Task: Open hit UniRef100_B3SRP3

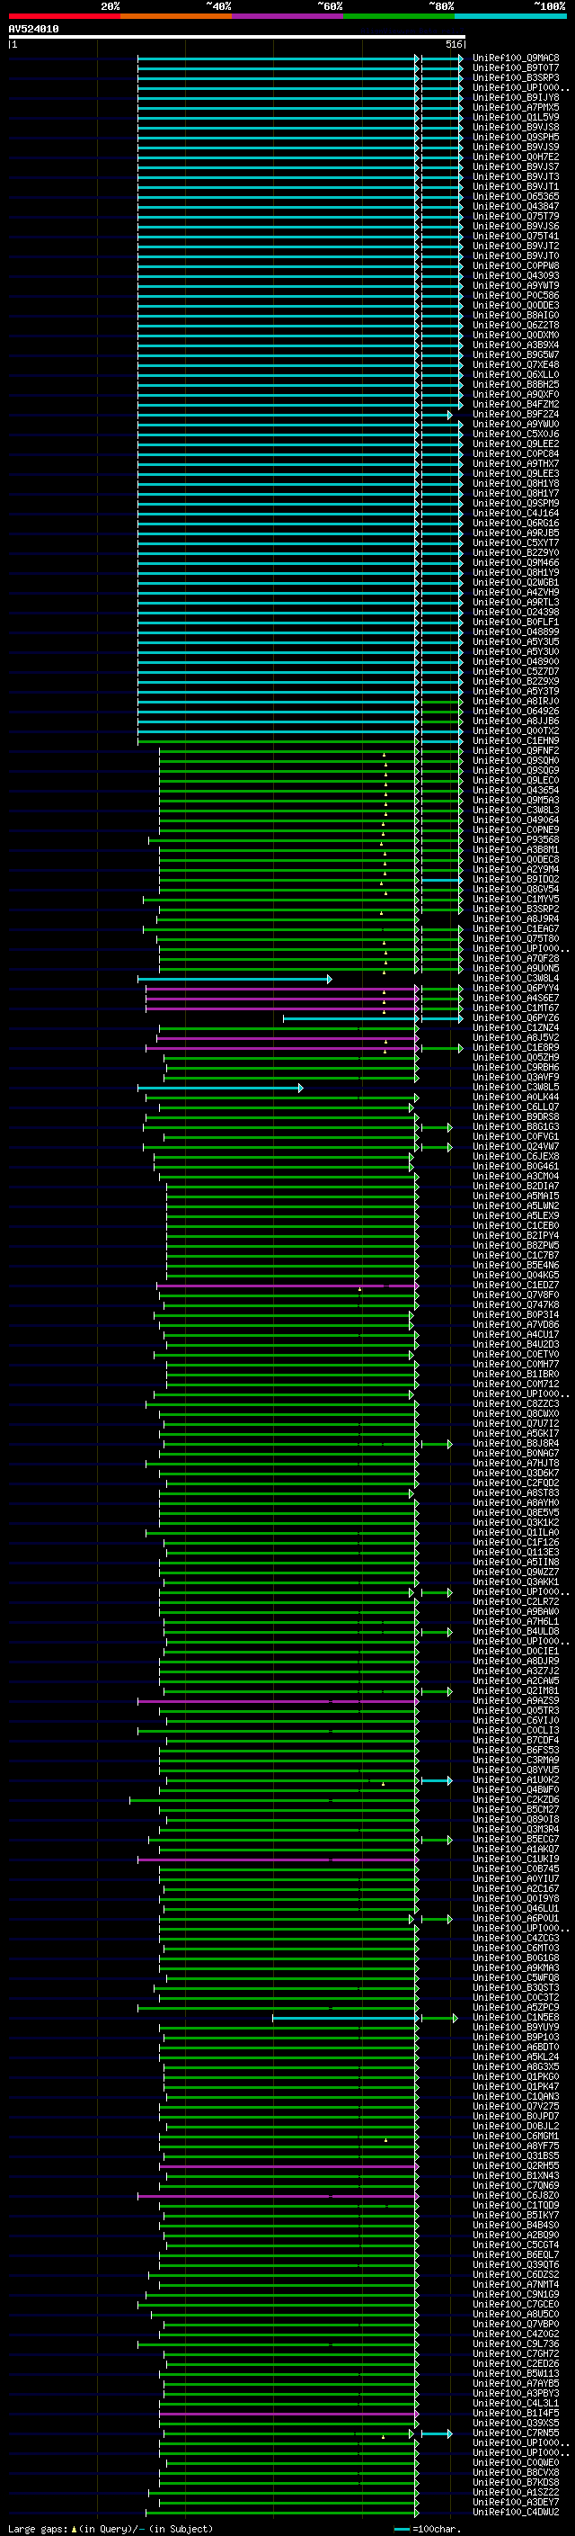Action: click(516, 77)
